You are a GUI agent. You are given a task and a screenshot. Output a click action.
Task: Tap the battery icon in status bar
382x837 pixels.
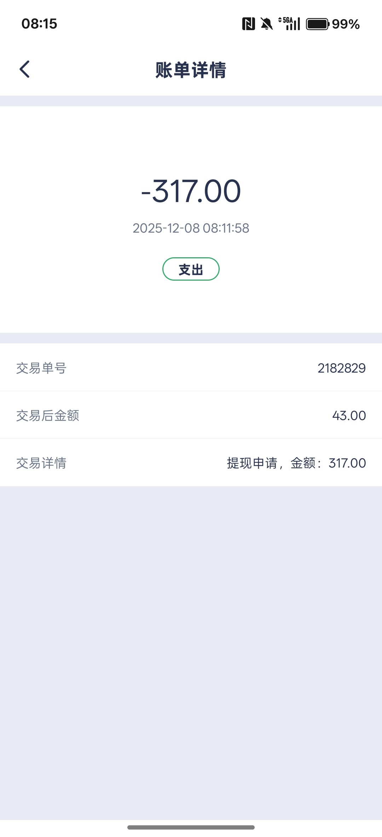pyautogui.click(x=317, y=24)
